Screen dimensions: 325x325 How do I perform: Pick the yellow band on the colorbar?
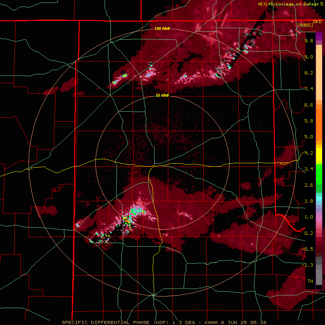coord(319,155)
